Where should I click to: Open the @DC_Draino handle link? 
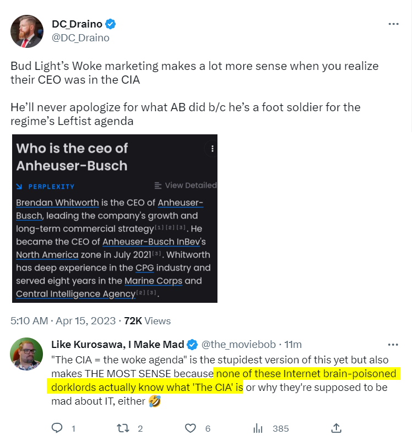point(80,38)
